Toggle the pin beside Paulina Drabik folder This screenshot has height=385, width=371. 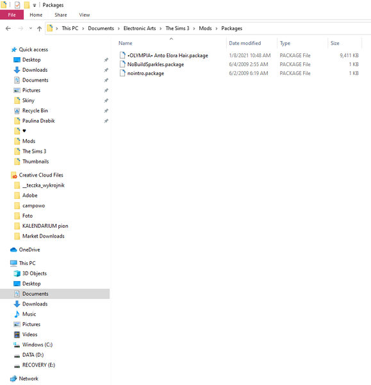pos(106,121)
